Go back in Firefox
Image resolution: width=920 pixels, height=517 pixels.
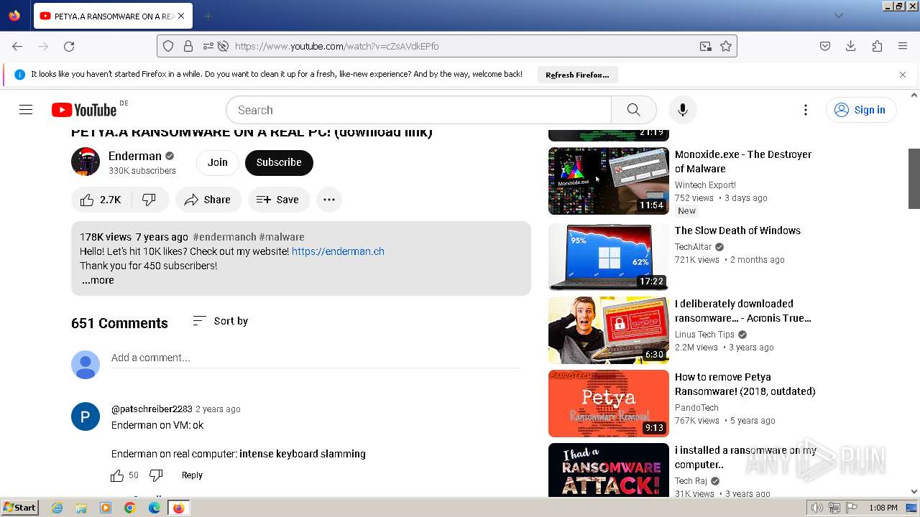click(x=17, y=46)
